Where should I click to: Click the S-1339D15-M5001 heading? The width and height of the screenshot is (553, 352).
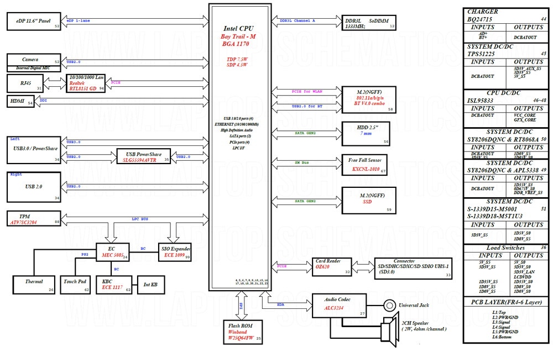point(492,209)
